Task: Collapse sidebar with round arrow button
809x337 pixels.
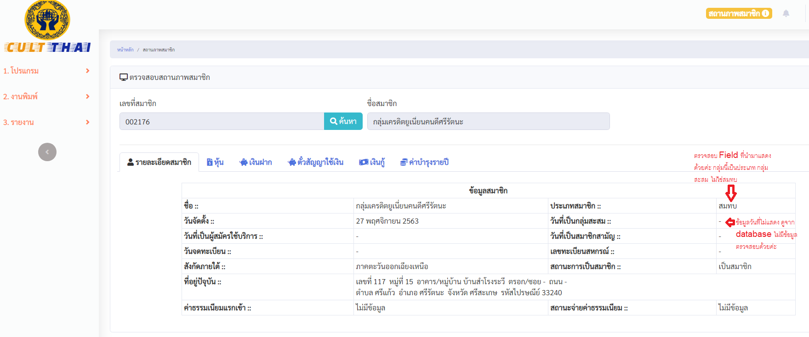Action: (x=47, y=152)
